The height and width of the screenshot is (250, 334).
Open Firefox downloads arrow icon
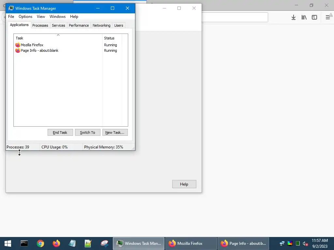[294, 17]
